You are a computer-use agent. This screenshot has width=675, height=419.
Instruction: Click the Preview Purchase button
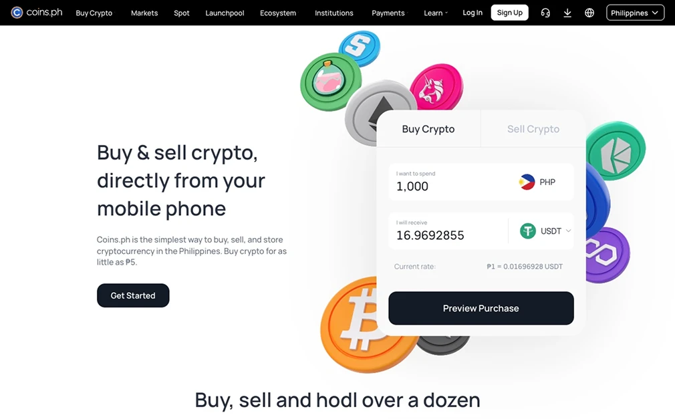481,308
